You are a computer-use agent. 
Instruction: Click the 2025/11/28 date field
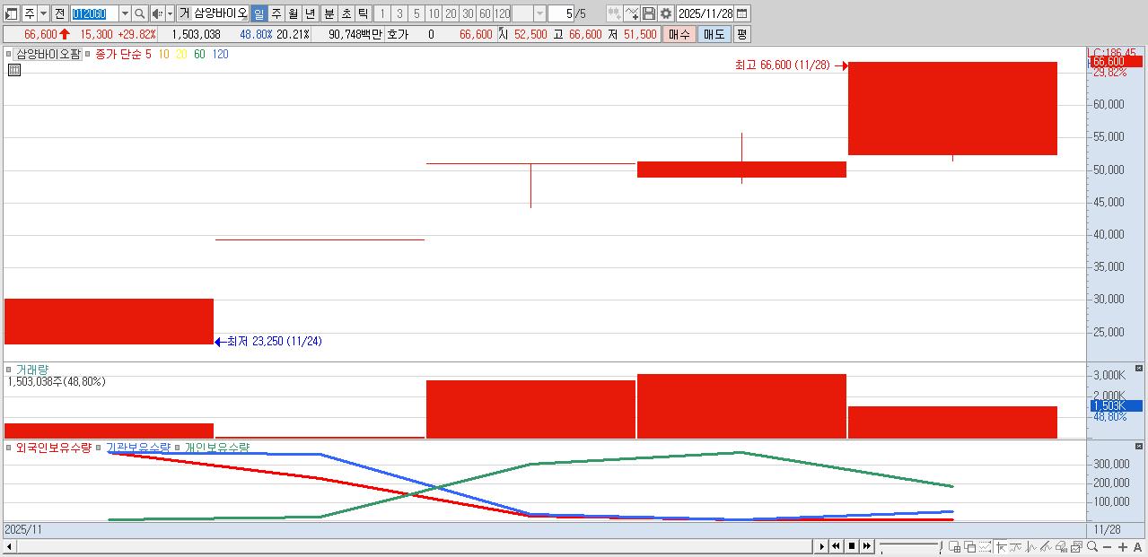[705, 13]
